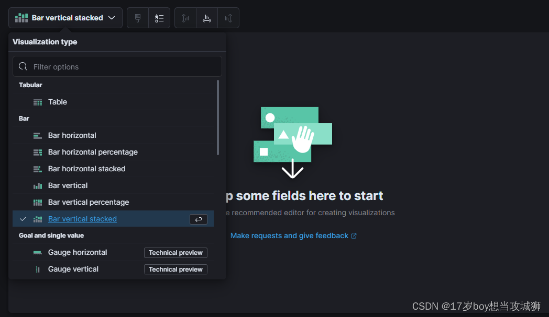Choose Gauge vertical visualization
Image resolution: width=549 pixels, height=317 pixels.
[x=113, y=269]
